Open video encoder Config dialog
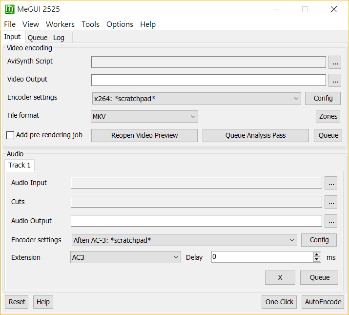349x315 pixels. coord(323,98)
